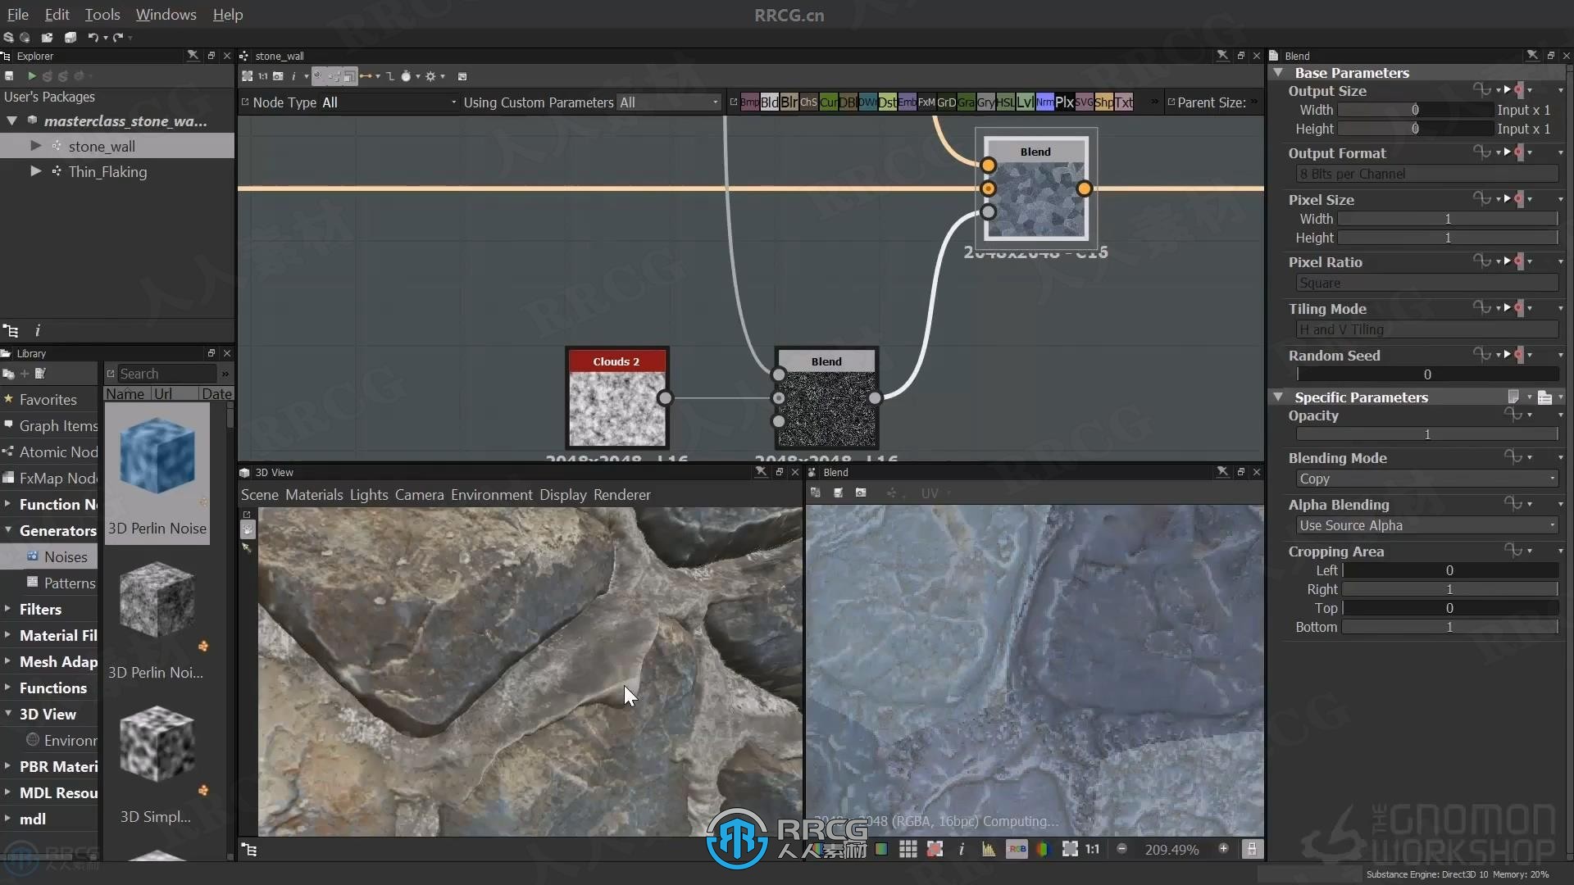Expand the Specific Parameters section
This screenshot has height=885, width=1574.
[x=1278, y=397]
